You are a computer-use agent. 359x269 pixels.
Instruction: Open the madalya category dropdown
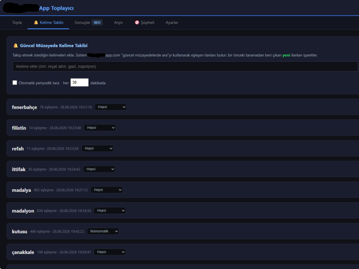click(107, 190)
